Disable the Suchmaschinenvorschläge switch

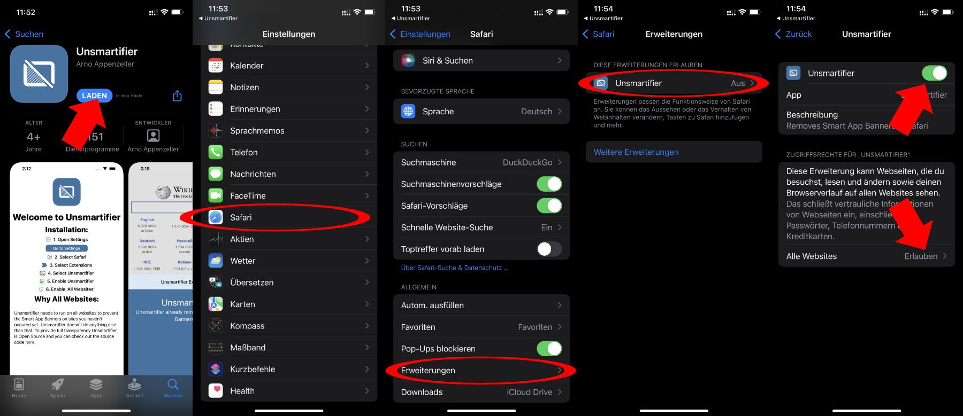(x=549, y=184)
